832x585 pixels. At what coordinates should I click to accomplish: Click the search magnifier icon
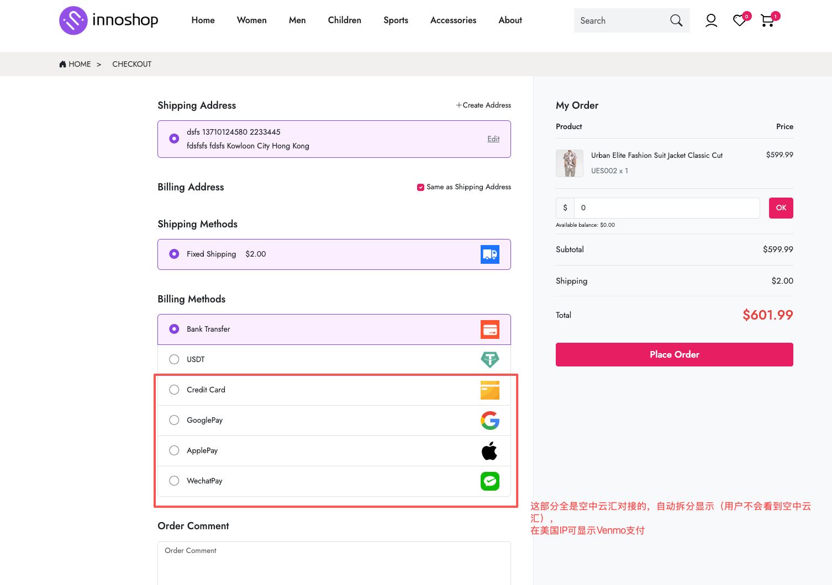point(676,20)
